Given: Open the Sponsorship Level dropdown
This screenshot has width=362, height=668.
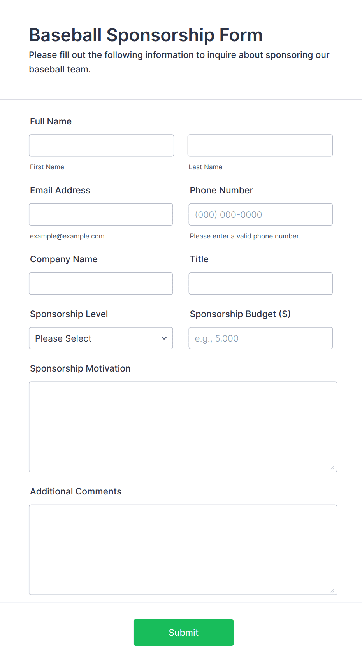Looking at the screenshot, I should click(x=101, y=338).
